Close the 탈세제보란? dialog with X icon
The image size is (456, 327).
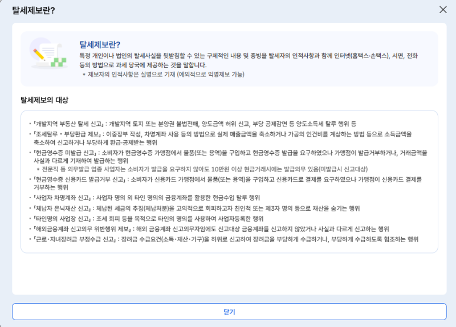(x=443, y=10)
